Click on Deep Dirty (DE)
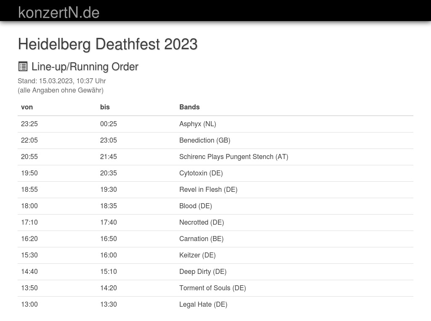The image size is (431, 321). click(x=203, y=271)
